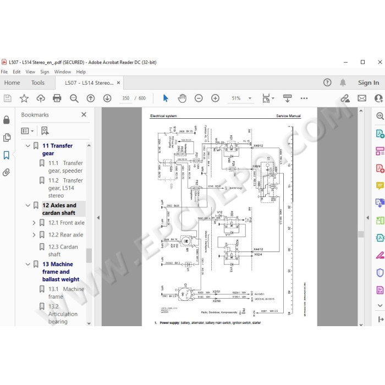The image size is (385, 385).
Task: Open bookmarks options list dropdown
Action: 28,131
